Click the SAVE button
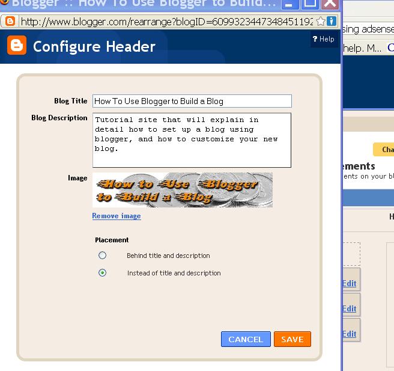 tap(292, 339)
